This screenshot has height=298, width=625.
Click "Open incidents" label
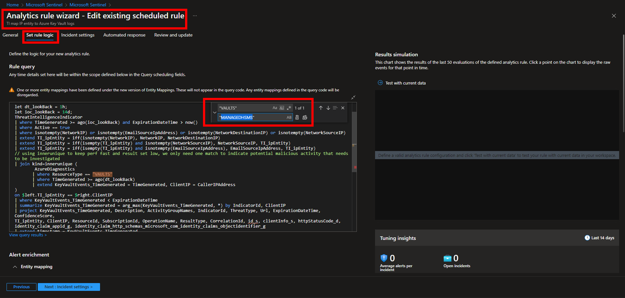click(457, 266)
